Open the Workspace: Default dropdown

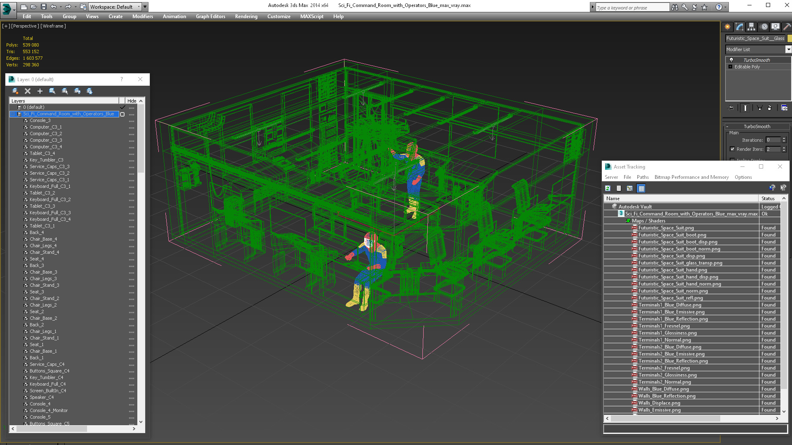(115, 7)
